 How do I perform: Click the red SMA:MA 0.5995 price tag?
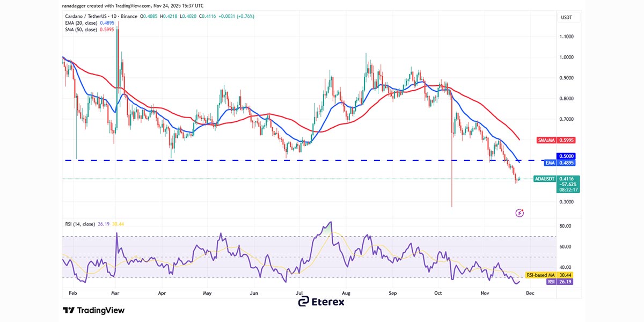click(x=558, y=140)
